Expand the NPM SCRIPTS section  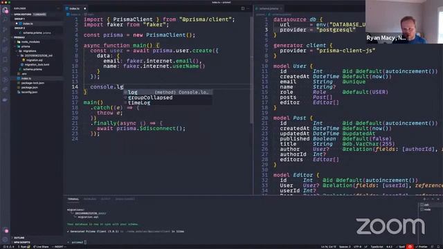point(37,242)
